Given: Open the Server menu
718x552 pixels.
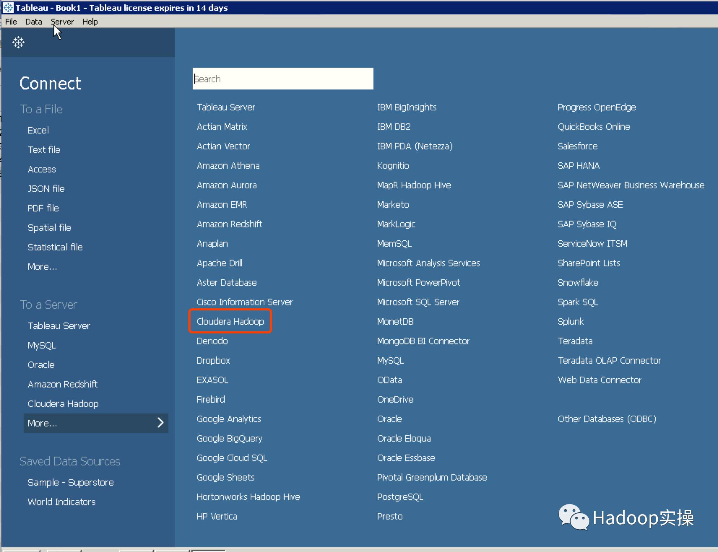Looking at the screenshot, I should 62,22.
